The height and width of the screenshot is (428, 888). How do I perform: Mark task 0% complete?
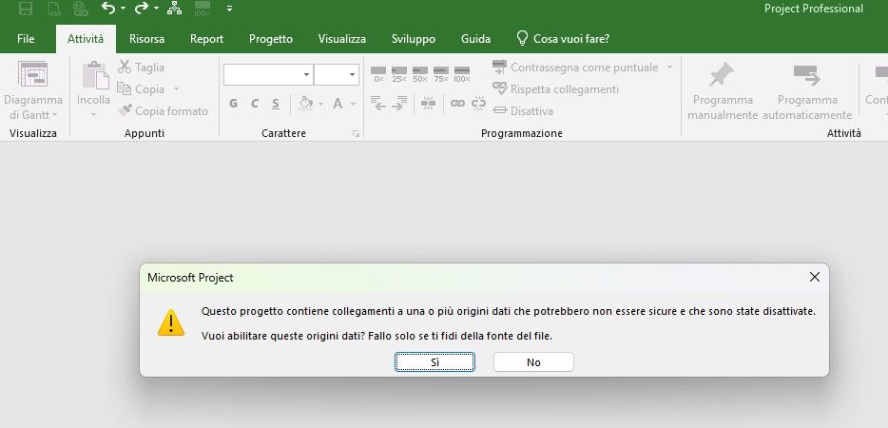pyautogui.click(x=378, y=74)
